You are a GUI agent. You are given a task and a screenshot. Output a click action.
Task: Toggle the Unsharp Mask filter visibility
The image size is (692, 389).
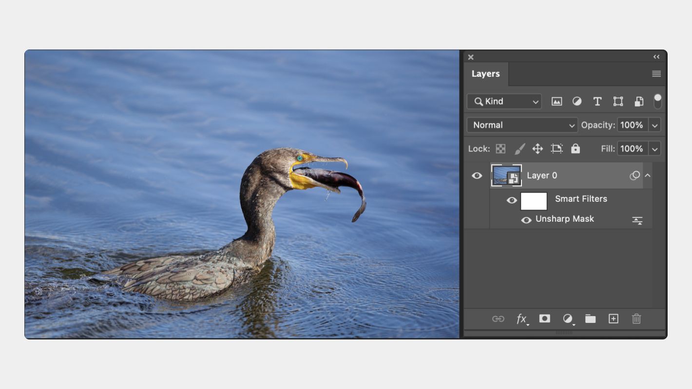pyautogui.click(x=526, y=220)
